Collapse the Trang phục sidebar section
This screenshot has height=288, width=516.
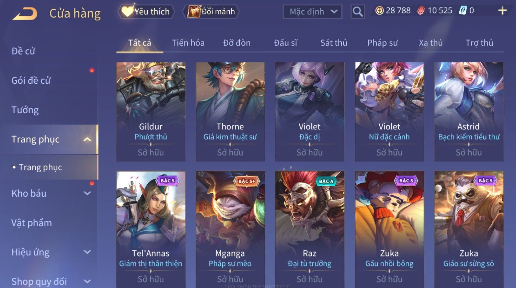coord(87,139)
